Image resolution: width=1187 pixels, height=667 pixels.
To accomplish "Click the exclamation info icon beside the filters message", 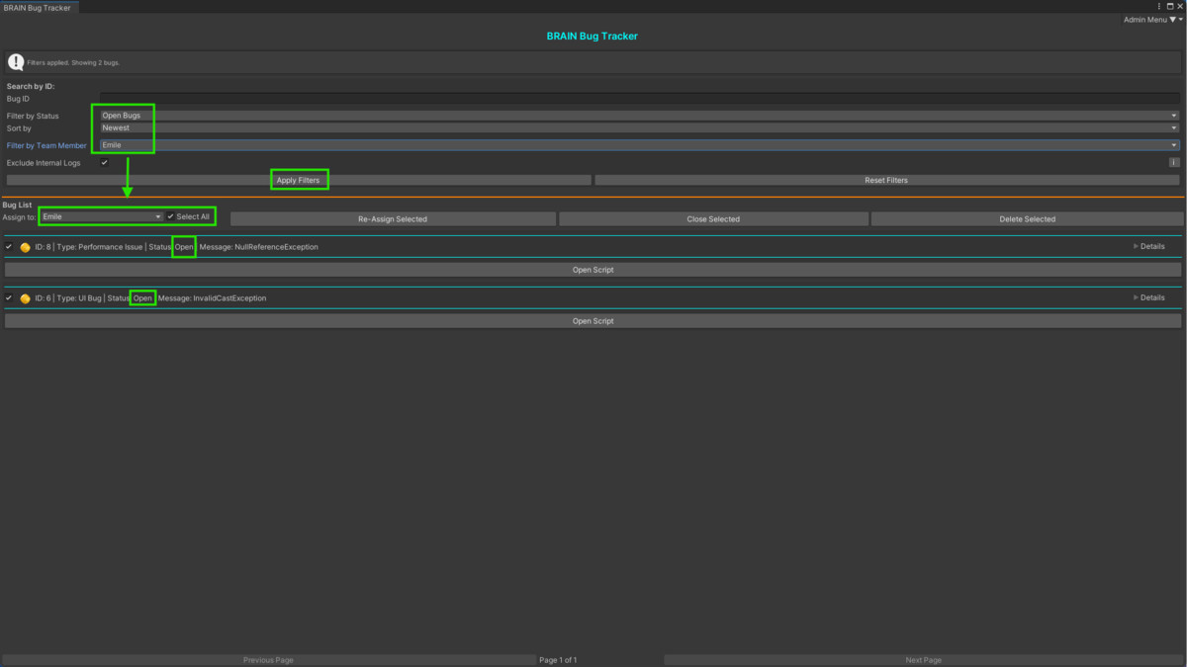I will [16, 62].
